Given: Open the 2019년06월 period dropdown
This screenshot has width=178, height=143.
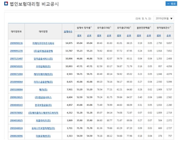Looking at the screenshot, I should click(164, 19).
